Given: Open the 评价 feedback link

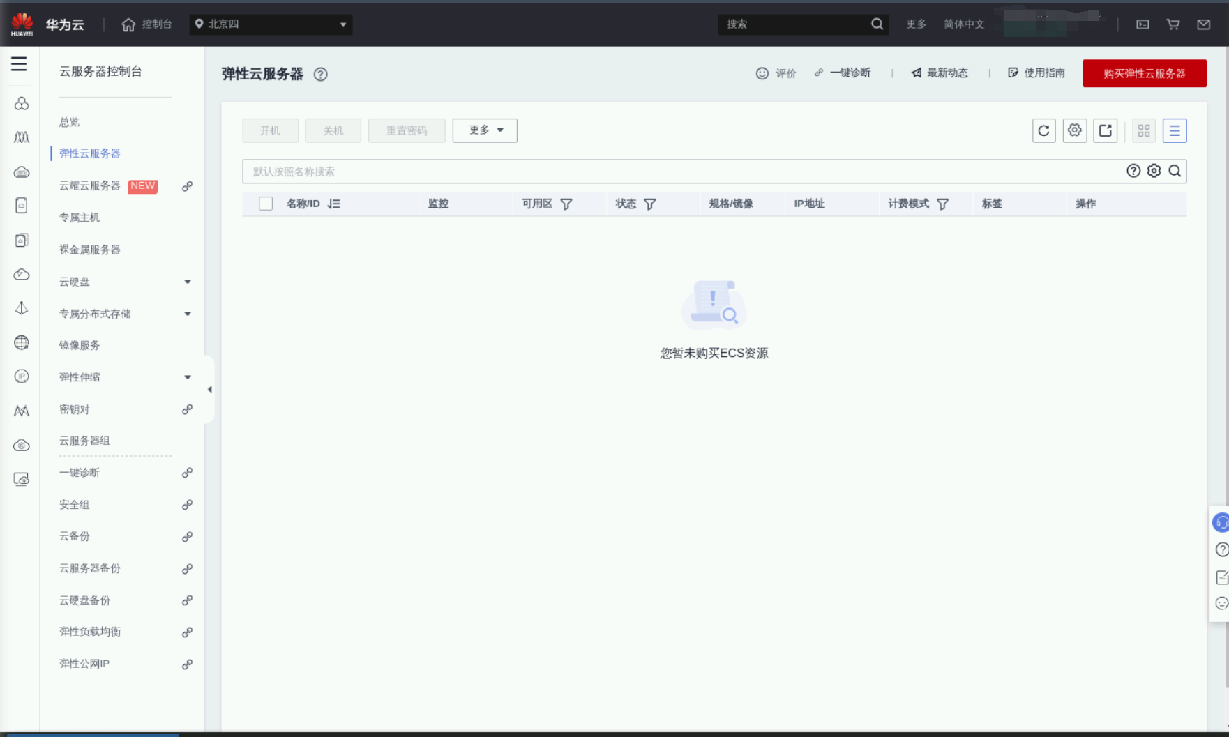Looking at the screenshot, I should pyautogui.click(x=776, y=73).
